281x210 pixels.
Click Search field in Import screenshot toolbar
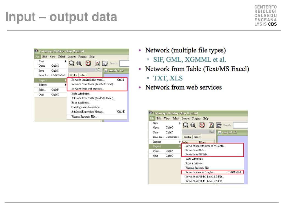pyautogui.click(x=124, y=63)
